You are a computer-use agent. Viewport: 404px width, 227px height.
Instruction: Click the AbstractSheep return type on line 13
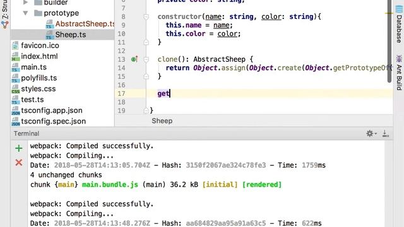tap(219, 59)
